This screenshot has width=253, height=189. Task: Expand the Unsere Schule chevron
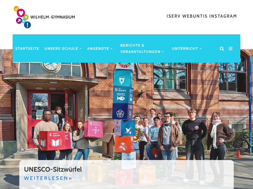point(81,49)
